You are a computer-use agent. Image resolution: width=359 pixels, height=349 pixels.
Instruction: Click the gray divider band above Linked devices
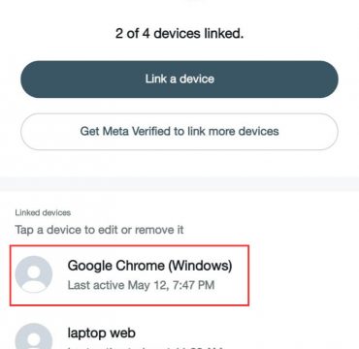[179, 184]
